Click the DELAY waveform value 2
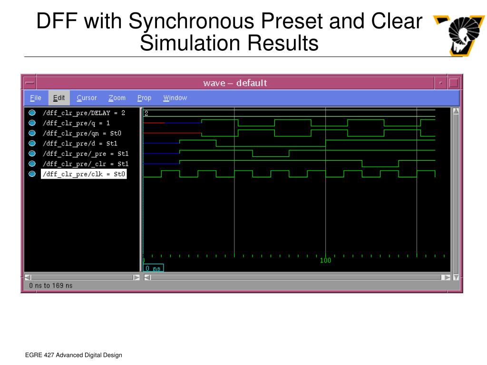Viewport: 487px width, 365px height. (146, 113)
